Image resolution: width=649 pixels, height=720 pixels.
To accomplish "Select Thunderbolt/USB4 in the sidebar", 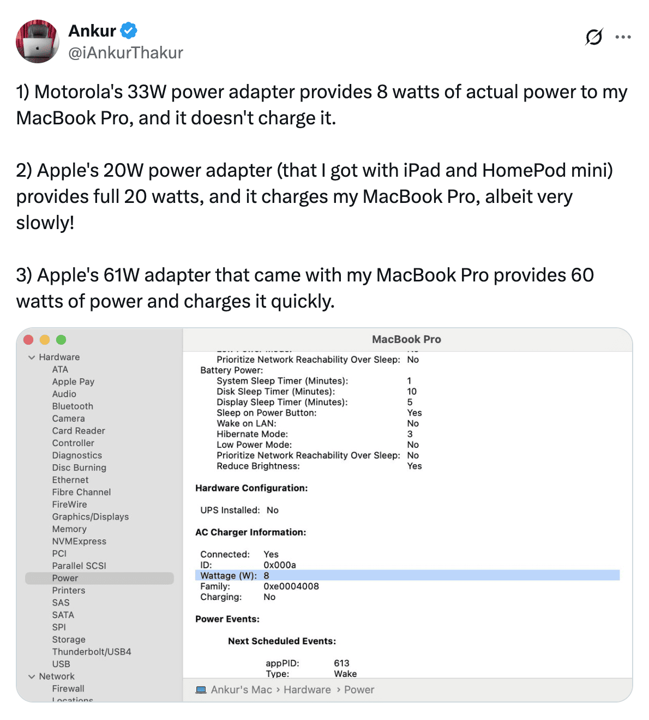I will point(92,652).
